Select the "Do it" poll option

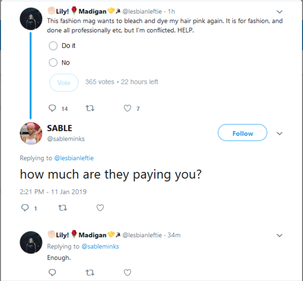pyautogui.click(x=53, y=46)
